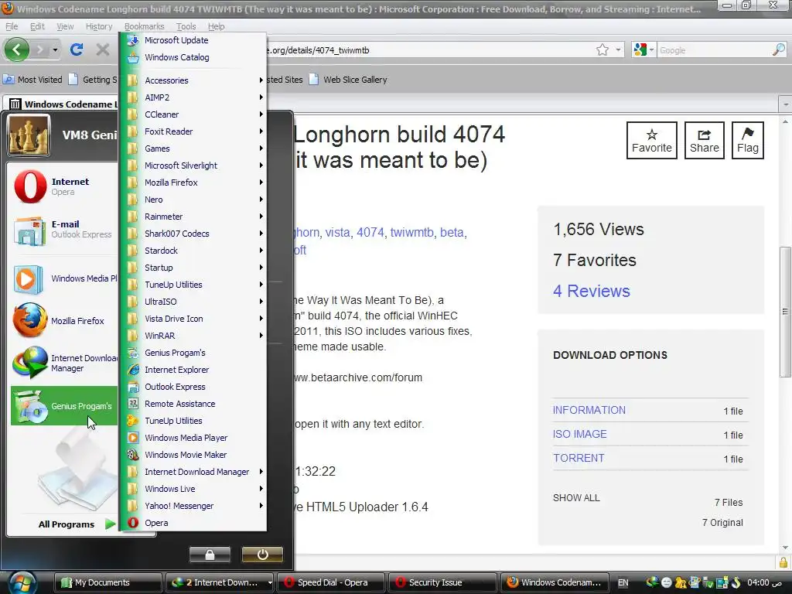Open Internet Explorer shortcut
Viewport: 792px width, 594px height.
192,370
